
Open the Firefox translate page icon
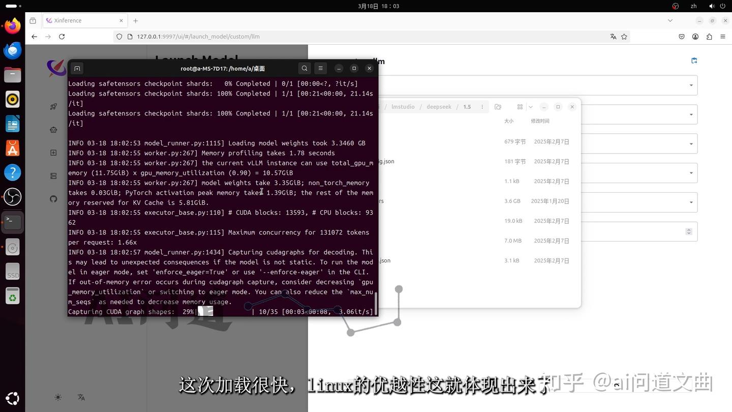point(613,36)
